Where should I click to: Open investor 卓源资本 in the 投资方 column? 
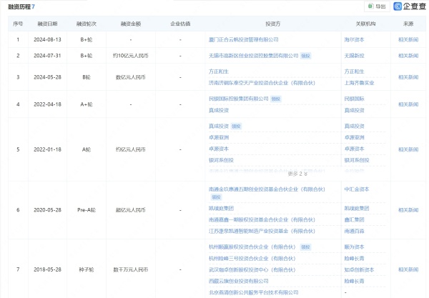(219, 149)
